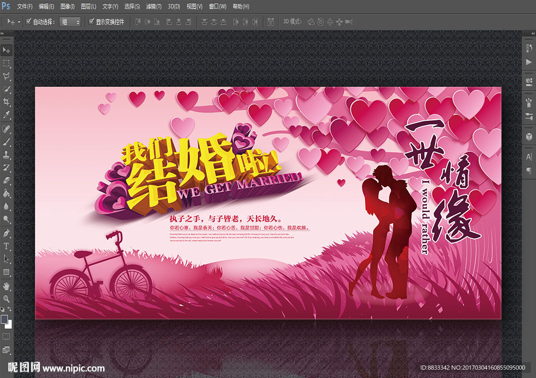This screenshot has height=378, width=536.
Task: Select the Paint Bucket tool
Action: 6,193
